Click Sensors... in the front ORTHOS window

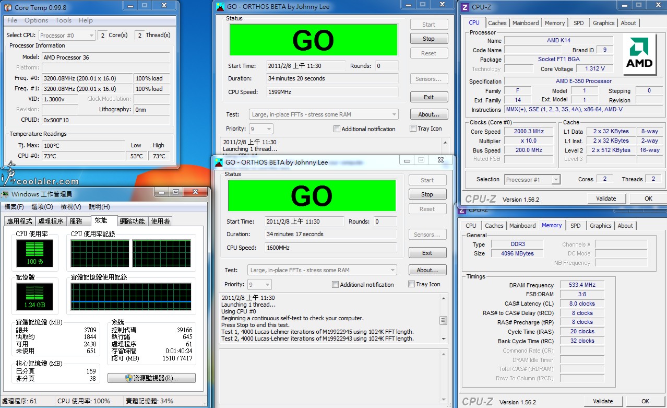pyautogui.click(x=427, y=235)
